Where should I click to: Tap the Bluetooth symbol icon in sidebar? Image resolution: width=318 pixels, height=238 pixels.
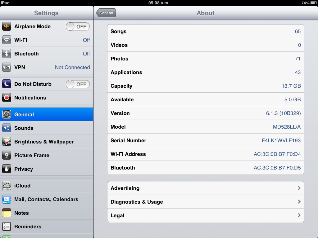point(7,54)
